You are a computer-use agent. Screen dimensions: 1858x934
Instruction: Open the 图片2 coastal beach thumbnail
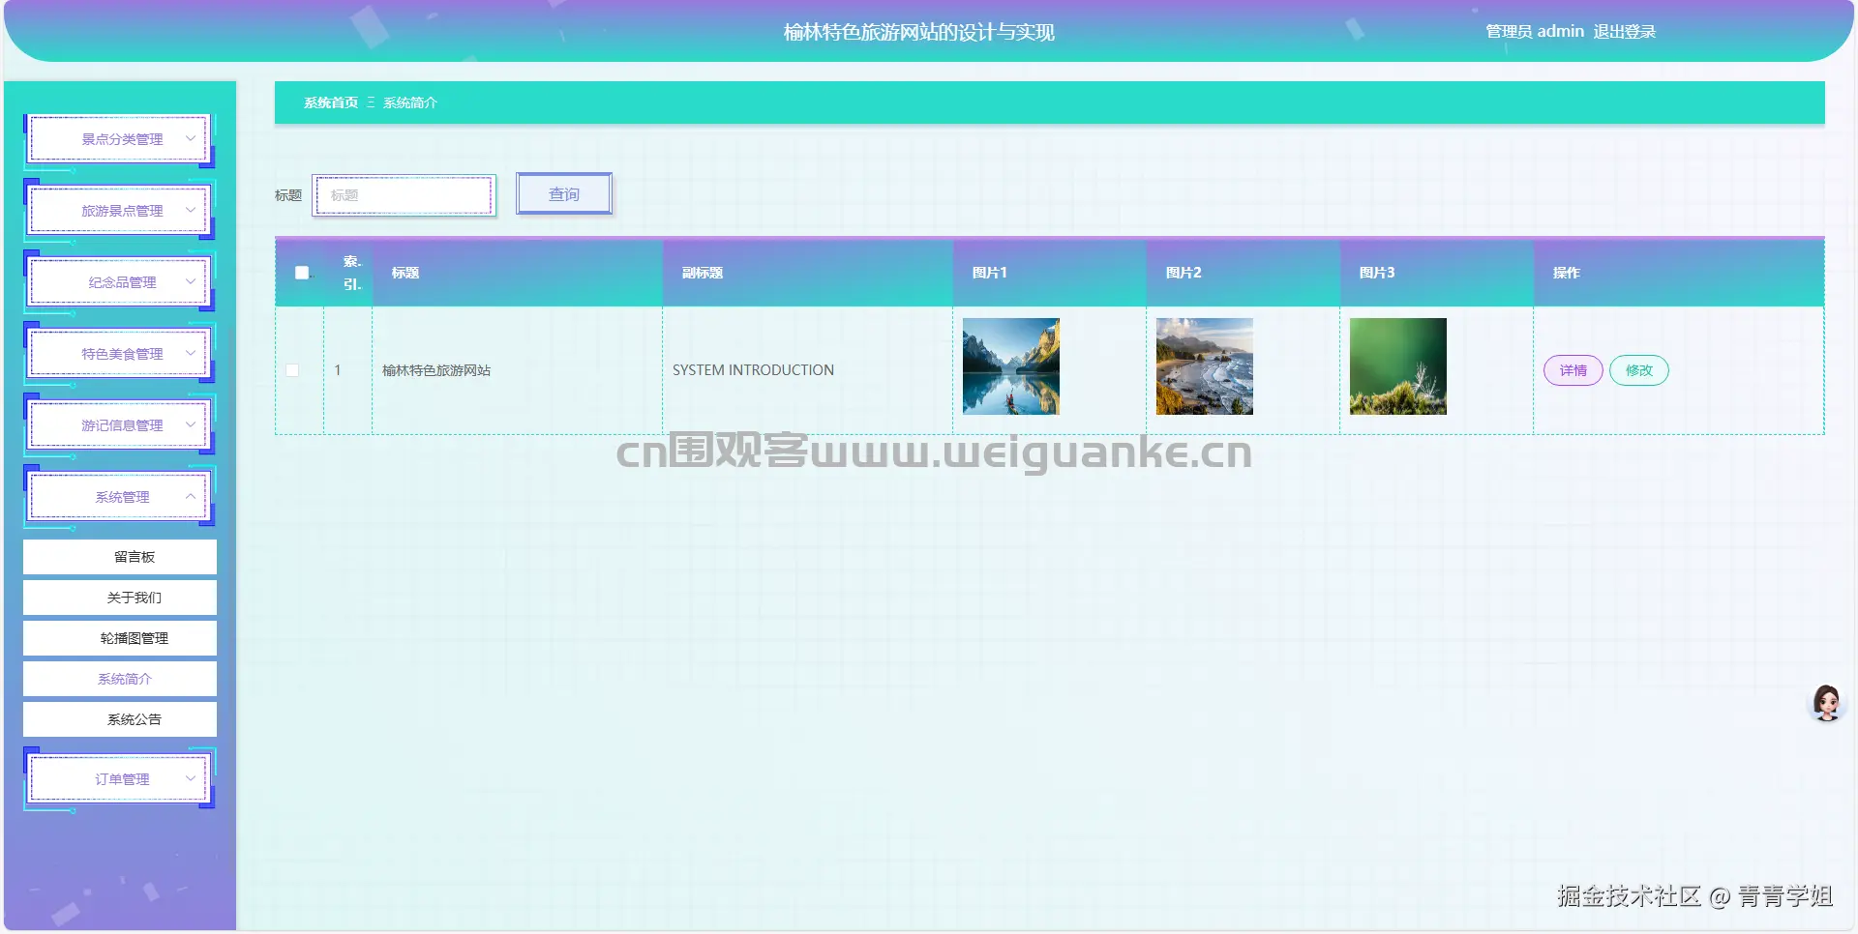coord(1205,366)
